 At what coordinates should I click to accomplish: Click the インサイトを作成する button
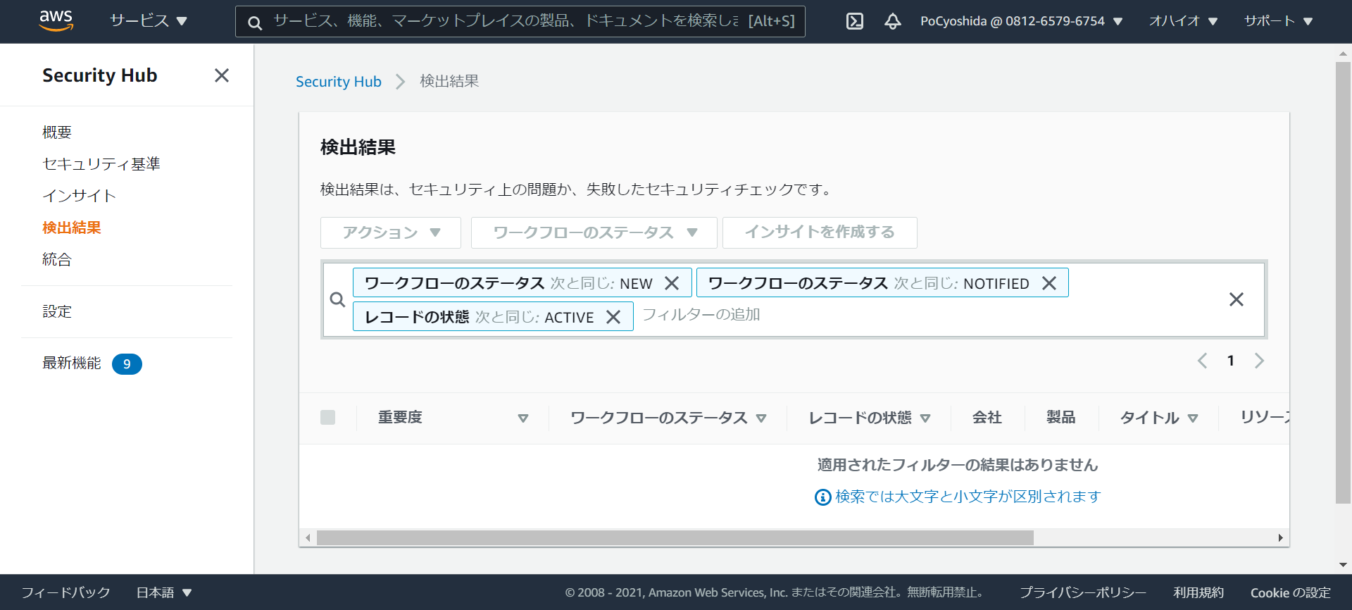click(820, 232)
